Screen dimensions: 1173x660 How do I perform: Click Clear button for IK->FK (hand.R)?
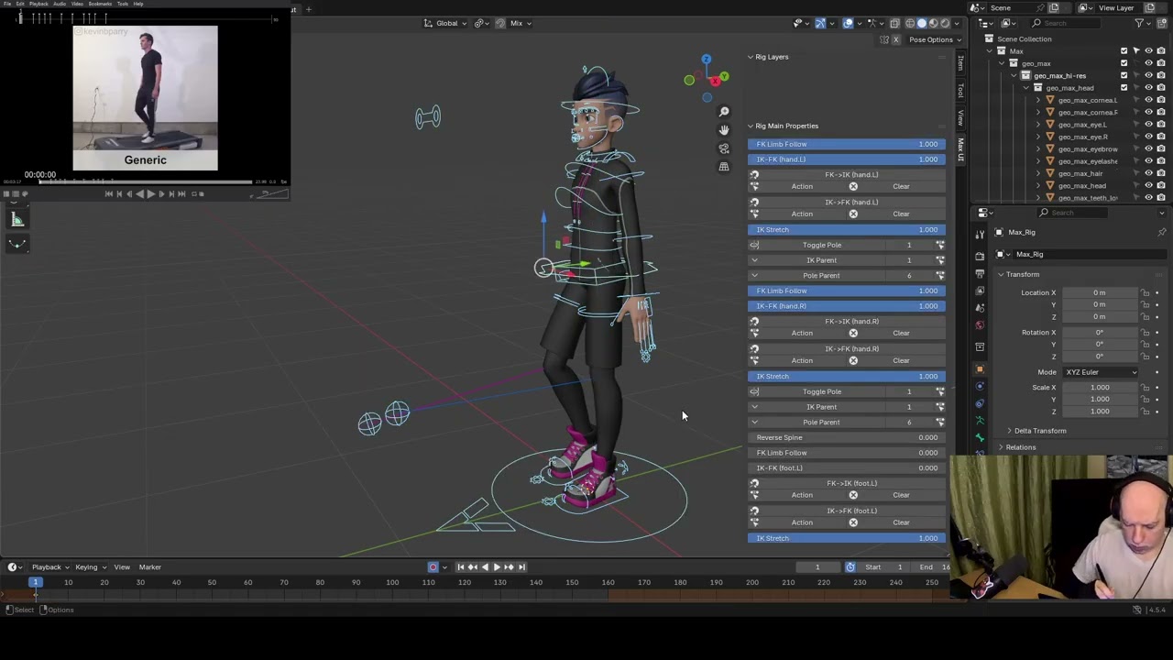pos(901,360)
